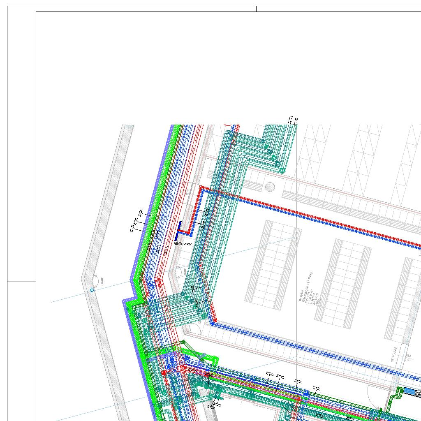Select the red pipe corner elbow near top
This screenshot has height=421, width=421.
tap(201, 188)
